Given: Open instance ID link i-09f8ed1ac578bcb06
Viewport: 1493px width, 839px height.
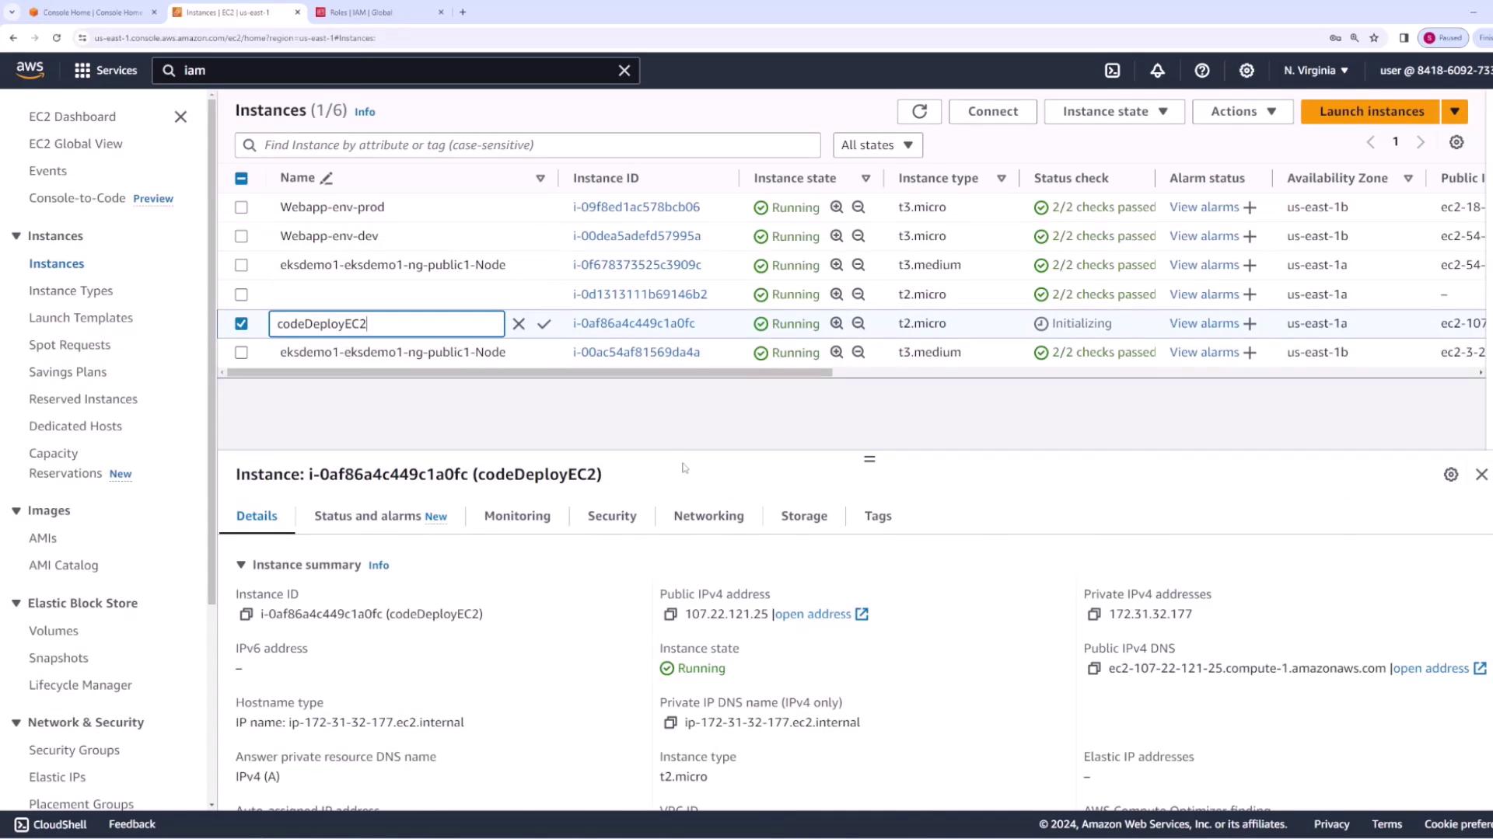Looking at the screenshot, I should (x=636, y=207).
